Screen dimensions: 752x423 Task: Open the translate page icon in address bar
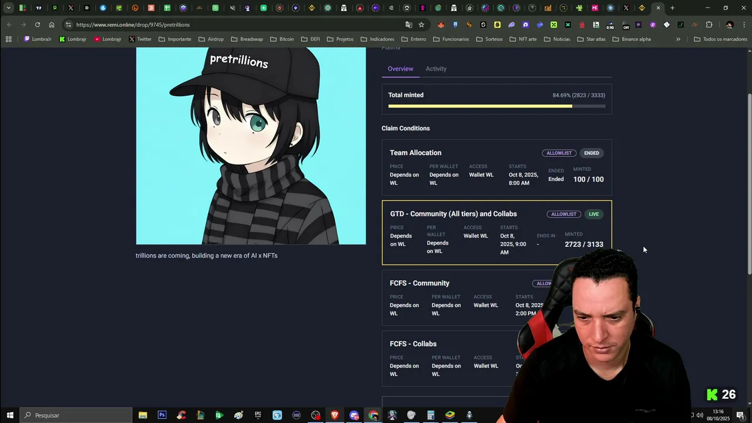pyautogui.click(x=409, y=25)
